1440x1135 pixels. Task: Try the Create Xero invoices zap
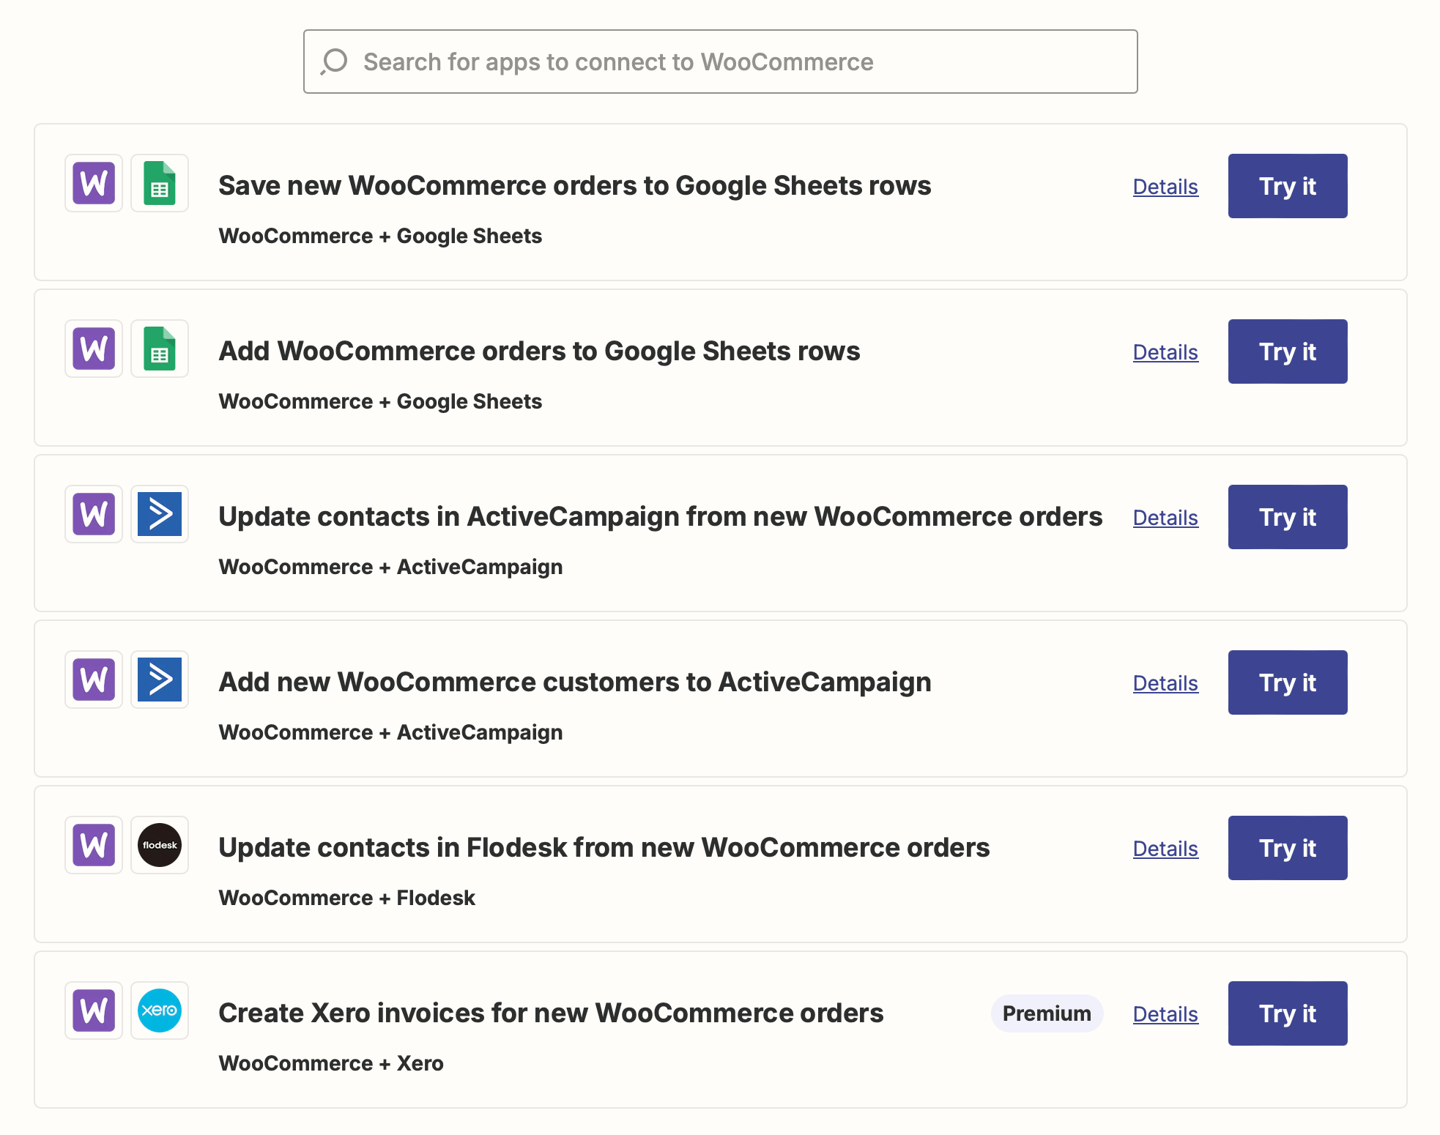point(1287,1013)
